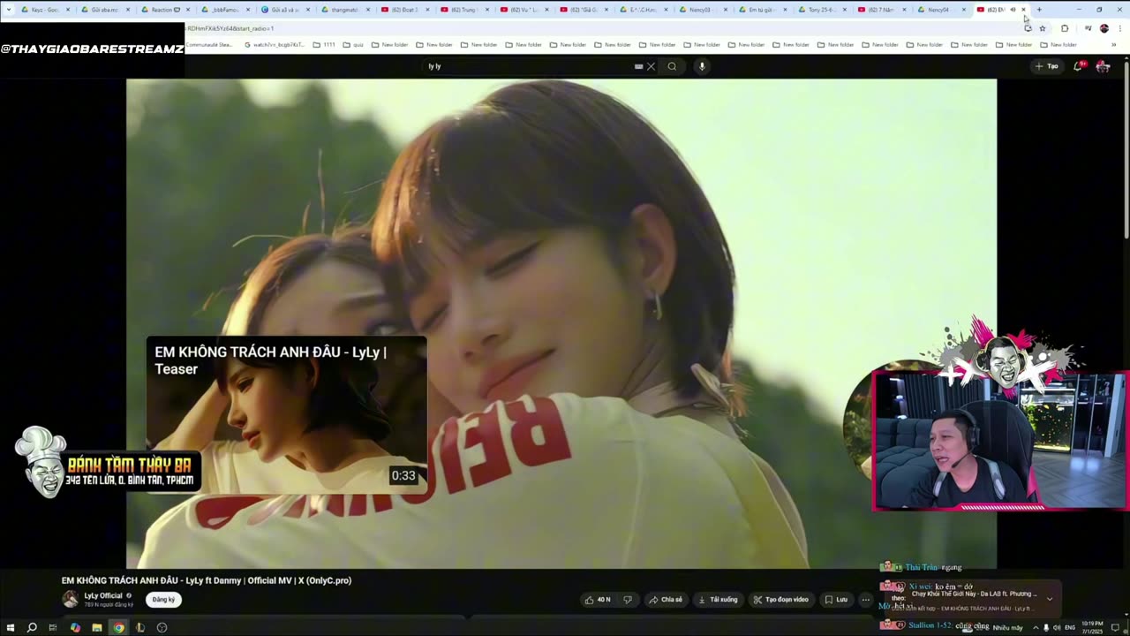Open the Chrome profile avatar
The height and width of the screenshot is (636, 1130).
(x=1104, y=28)
